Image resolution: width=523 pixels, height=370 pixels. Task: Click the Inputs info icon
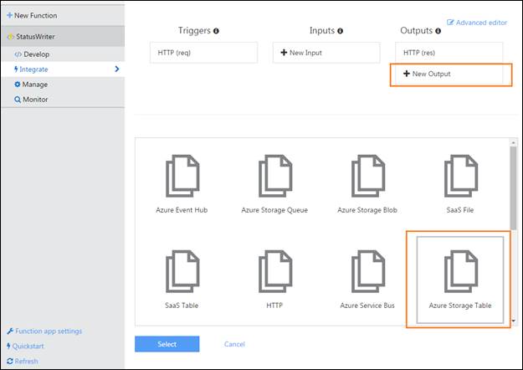coord(340,31)
